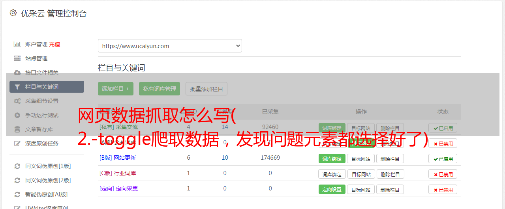
Task: Open the [私有] 采集交流 column link
Action: [118, 127]
